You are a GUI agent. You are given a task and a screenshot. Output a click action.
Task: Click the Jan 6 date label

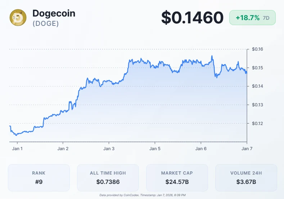[201, 148]
